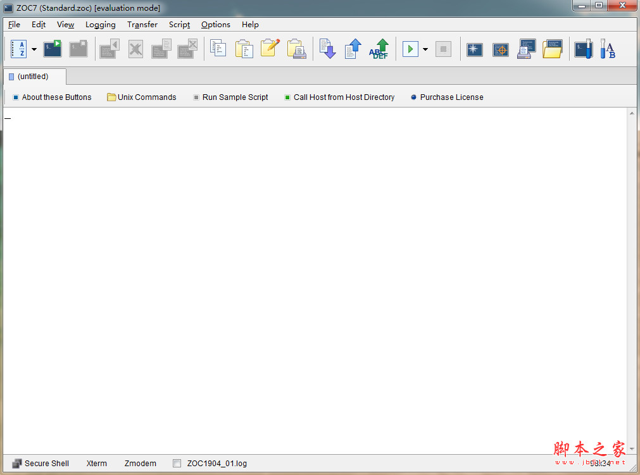640x475 pixels.
Task: Click the send text ABC DEF icon
Action: pyautogui.click(x=379, y=49)
